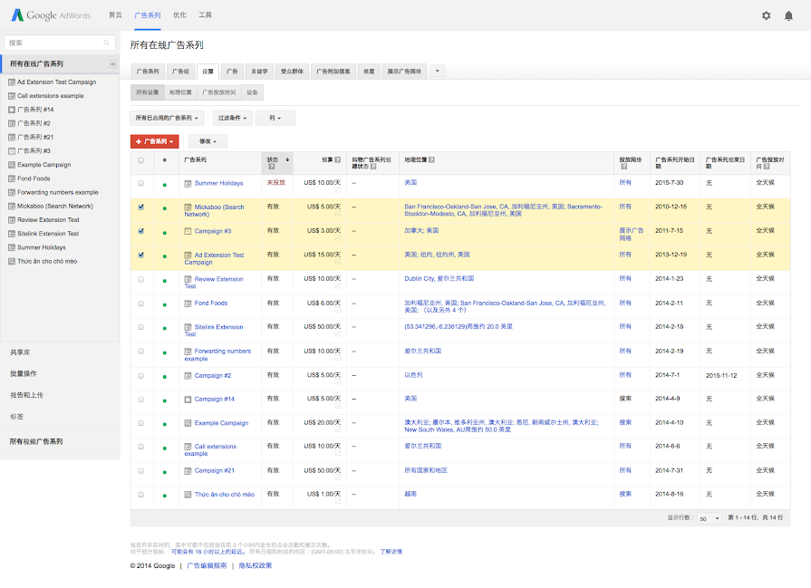Uncheck the Mickaboo (Search Network) row checkbox
This screenshot has width=811, height=588.
[x=140, y=207]
